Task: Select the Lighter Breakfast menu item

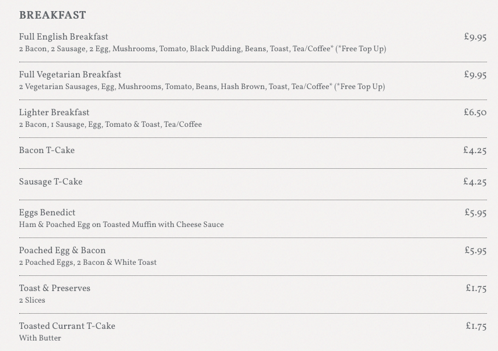Action: [x=54, y=112]
